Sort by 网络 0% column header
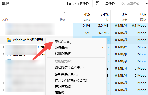This screenshot has height=95, width=148. [x=139, y=17]
